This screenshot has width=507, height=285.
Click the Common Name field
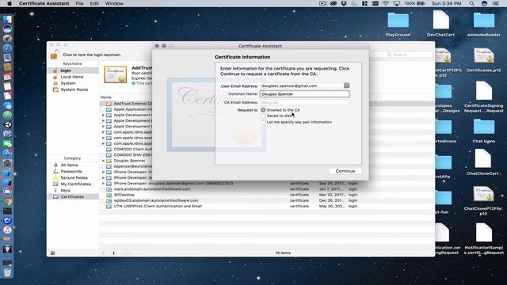(x=304, y=94)
